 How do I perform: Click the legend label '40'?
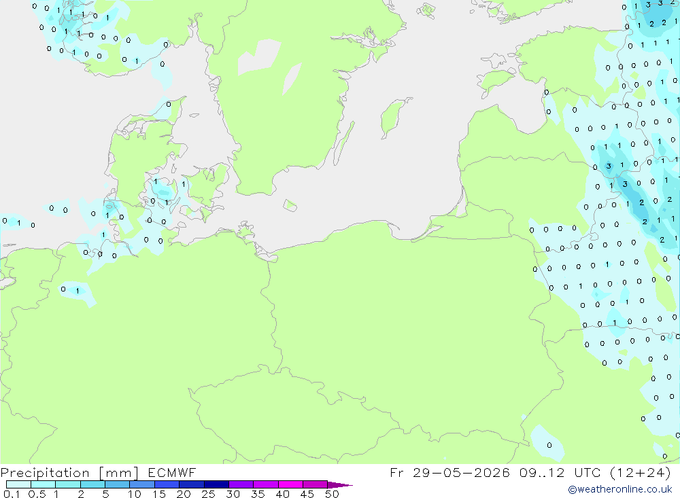click(283, 494)
